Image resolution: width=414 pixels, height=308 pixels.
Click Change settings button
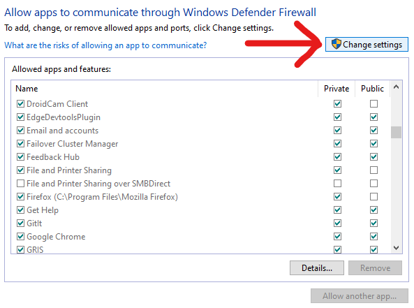click(367, 45)
